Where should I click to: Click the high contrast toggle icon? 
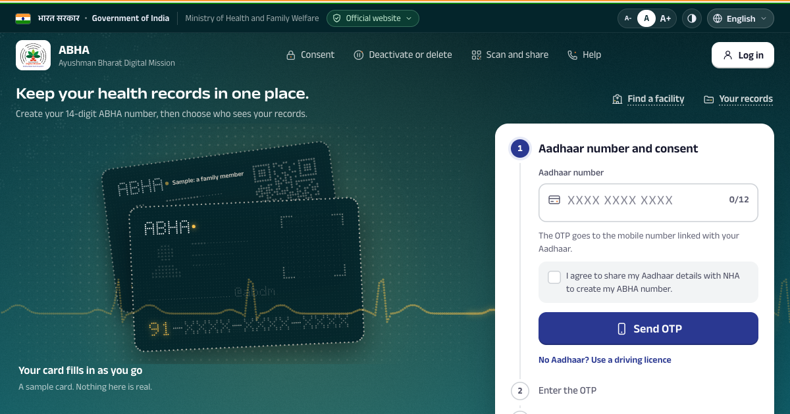coord(692,18)
